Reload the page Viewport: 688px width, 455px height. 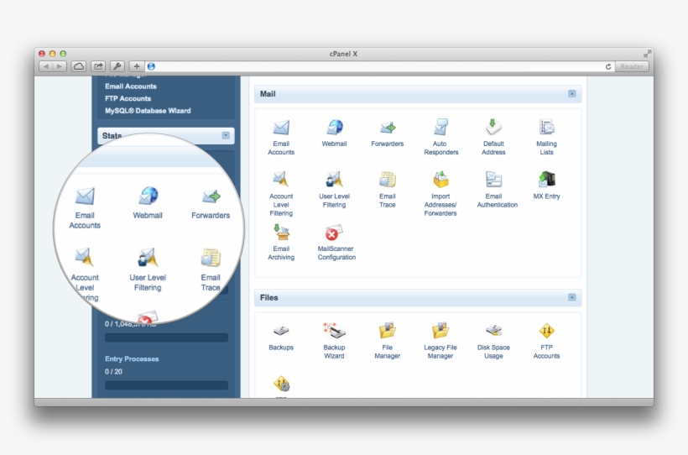click(x=608, y=67)
